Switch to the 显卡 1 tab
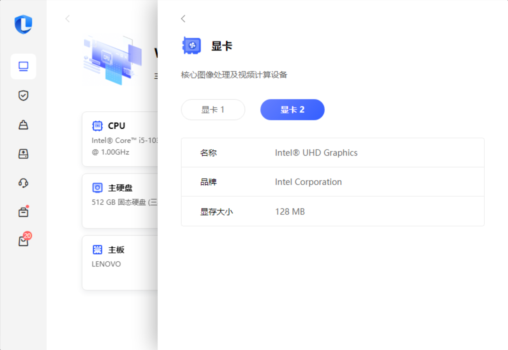 (x=213, y=110)
